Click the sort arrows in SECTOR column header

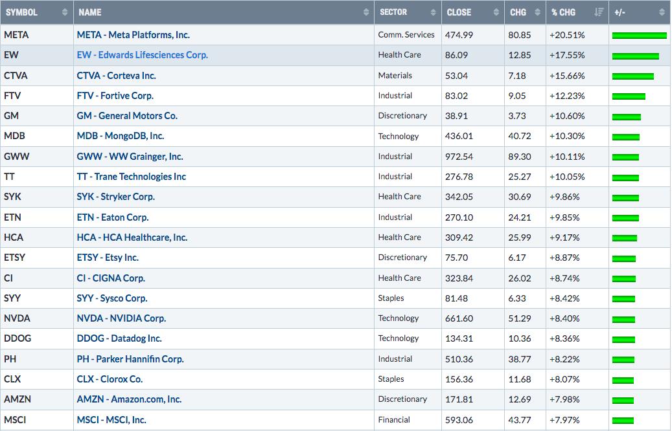(433, 12)
